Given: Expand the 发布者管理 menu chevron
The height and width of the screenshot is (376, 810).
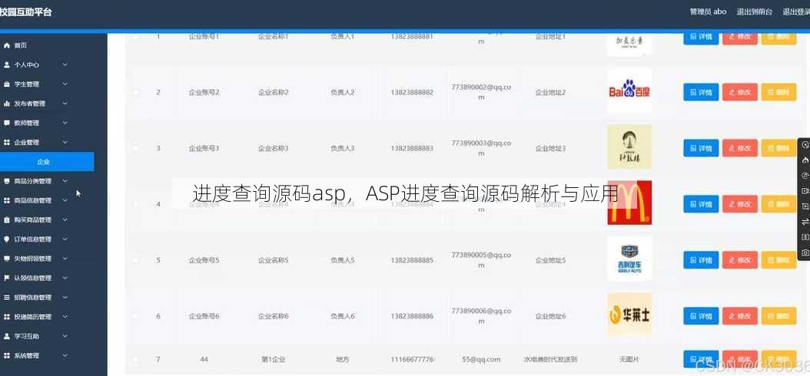Looking at the screenshot, I should point(65,103).
